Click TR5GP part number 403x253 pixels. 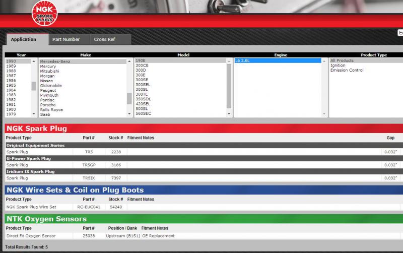89,165
